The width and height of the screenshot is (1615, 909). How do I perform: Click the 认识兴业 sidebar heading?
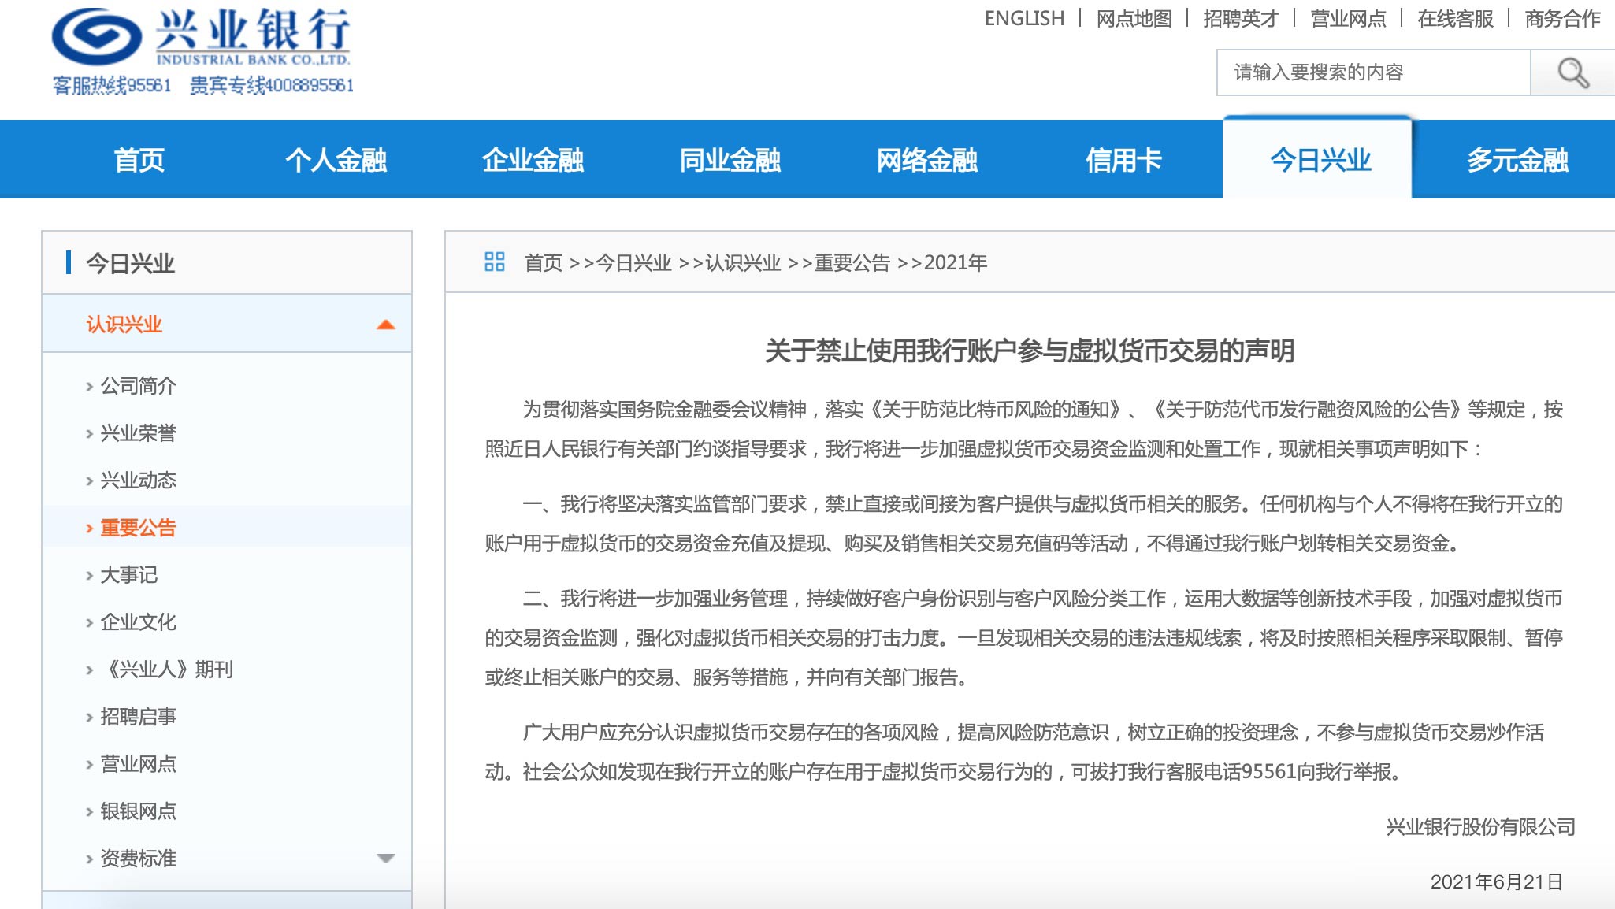[124, 325]
